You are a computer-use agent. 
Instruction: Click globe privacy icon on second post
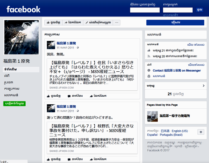coord(78,111)
